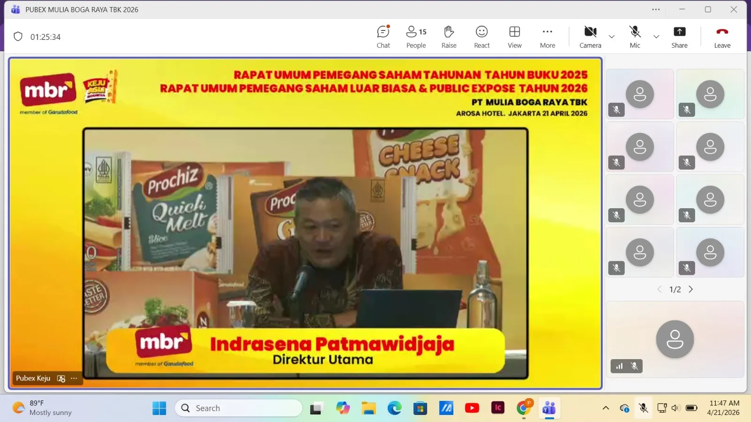
Task: Open the React emoji picker
Action: (482, 37)
